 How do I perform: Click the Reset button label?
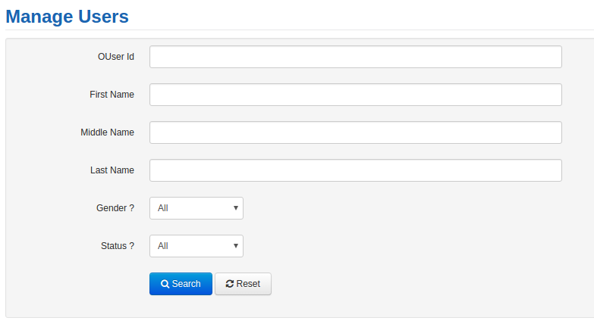(248, 284)
